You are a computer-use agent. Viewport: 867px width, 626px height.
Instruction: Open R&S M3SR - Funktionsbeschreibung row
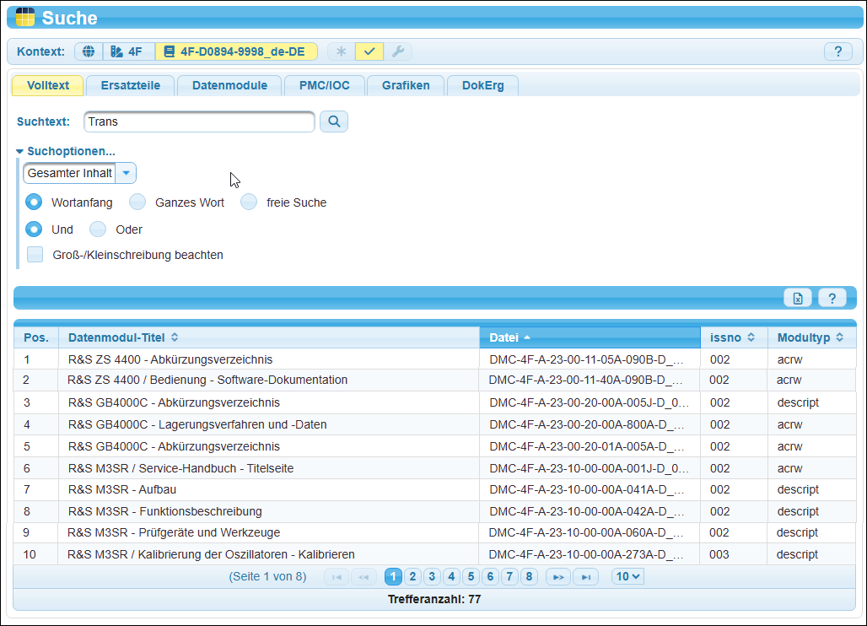pos(434,511)
